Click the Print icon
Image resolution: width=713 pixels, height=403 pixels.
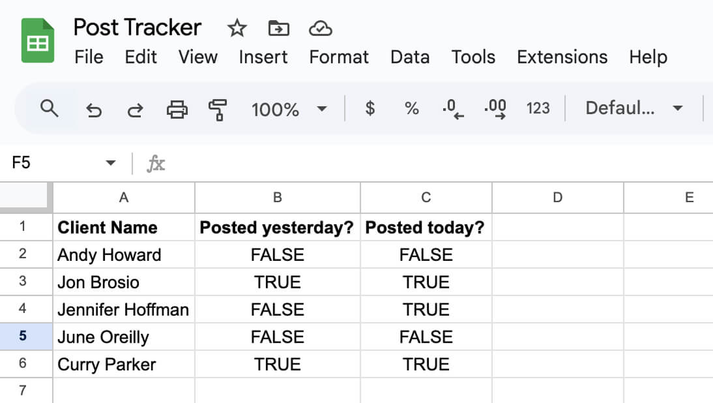[176, 109]
